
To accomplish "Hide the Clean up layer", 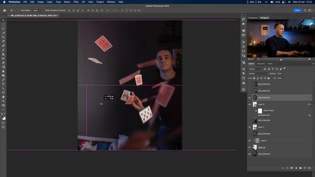I will point(250,147).
